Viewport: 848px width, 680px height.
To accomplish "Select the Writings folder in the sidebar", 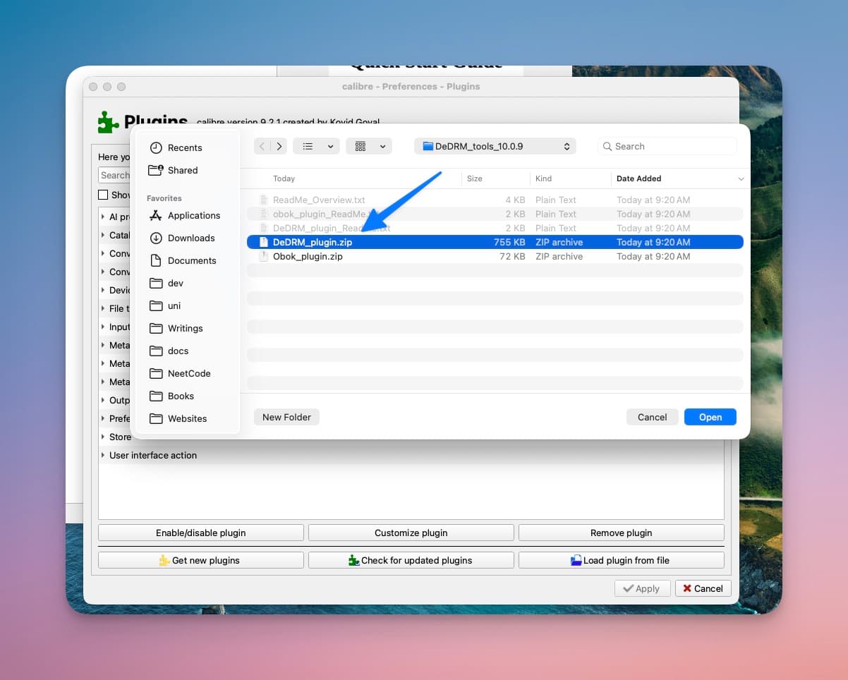I will click(185, 328).
